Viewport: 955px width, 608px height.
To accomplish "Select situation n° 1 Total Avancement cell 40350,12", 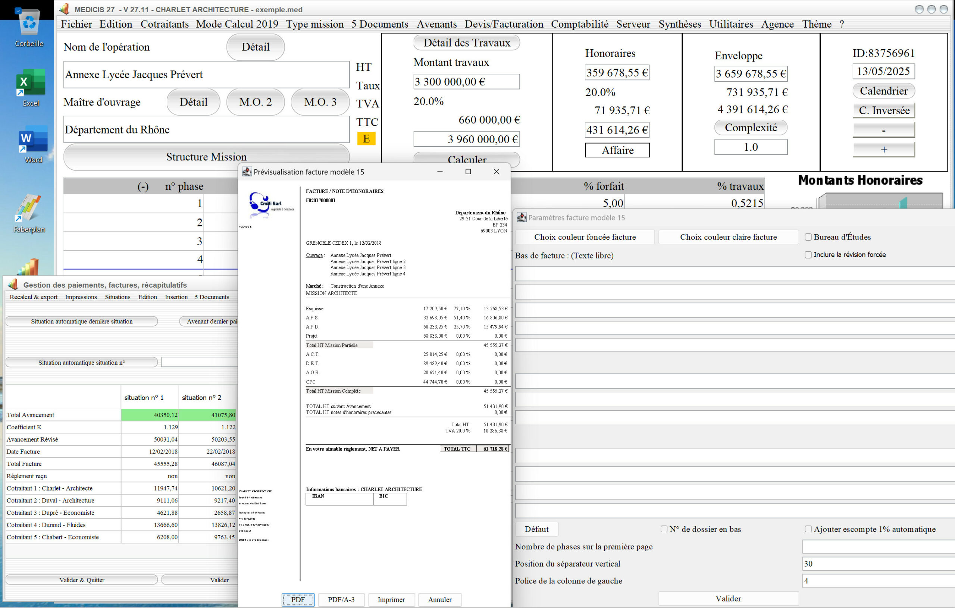I will [150, 415].
